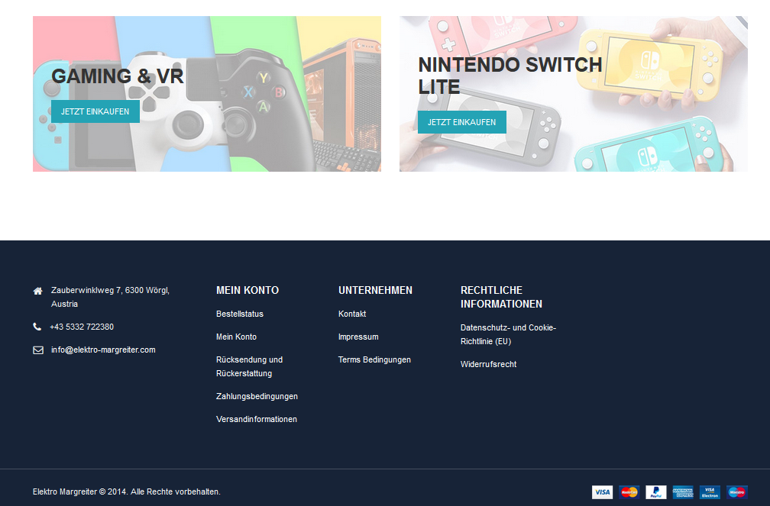The width and height of the screenshot is (770, 506).
Task: Open the Bestellstatus link
Action: coord(240,314)
